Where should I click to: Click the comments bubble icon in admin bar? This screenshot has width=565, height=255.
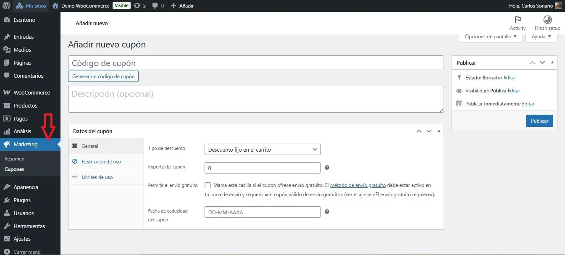tap(155, 6)
